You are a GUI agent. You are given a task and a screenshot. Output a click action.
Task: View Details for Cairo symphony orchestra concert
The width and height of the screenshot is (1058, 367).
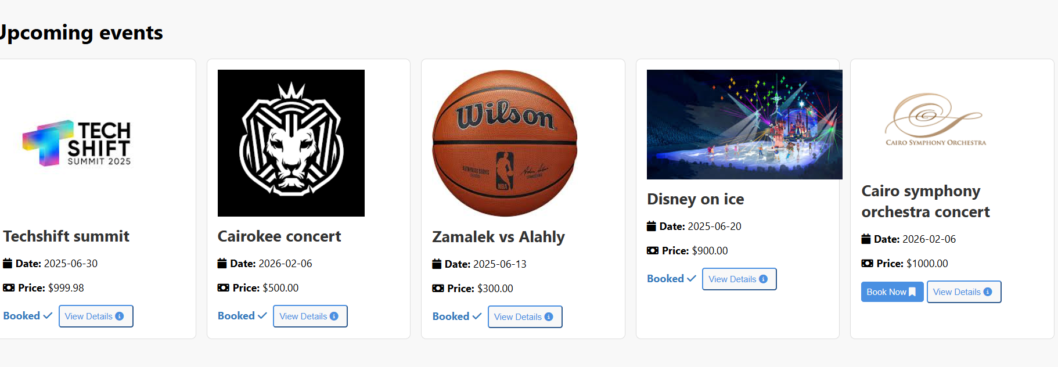964,292
